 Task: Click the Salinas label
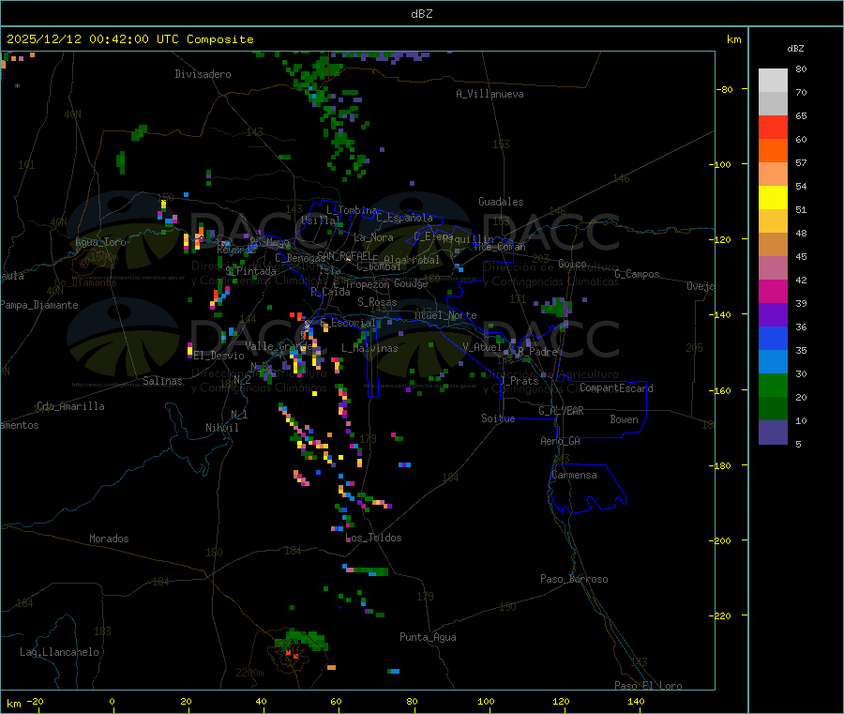pyautogui.click(x=162, y=381)
